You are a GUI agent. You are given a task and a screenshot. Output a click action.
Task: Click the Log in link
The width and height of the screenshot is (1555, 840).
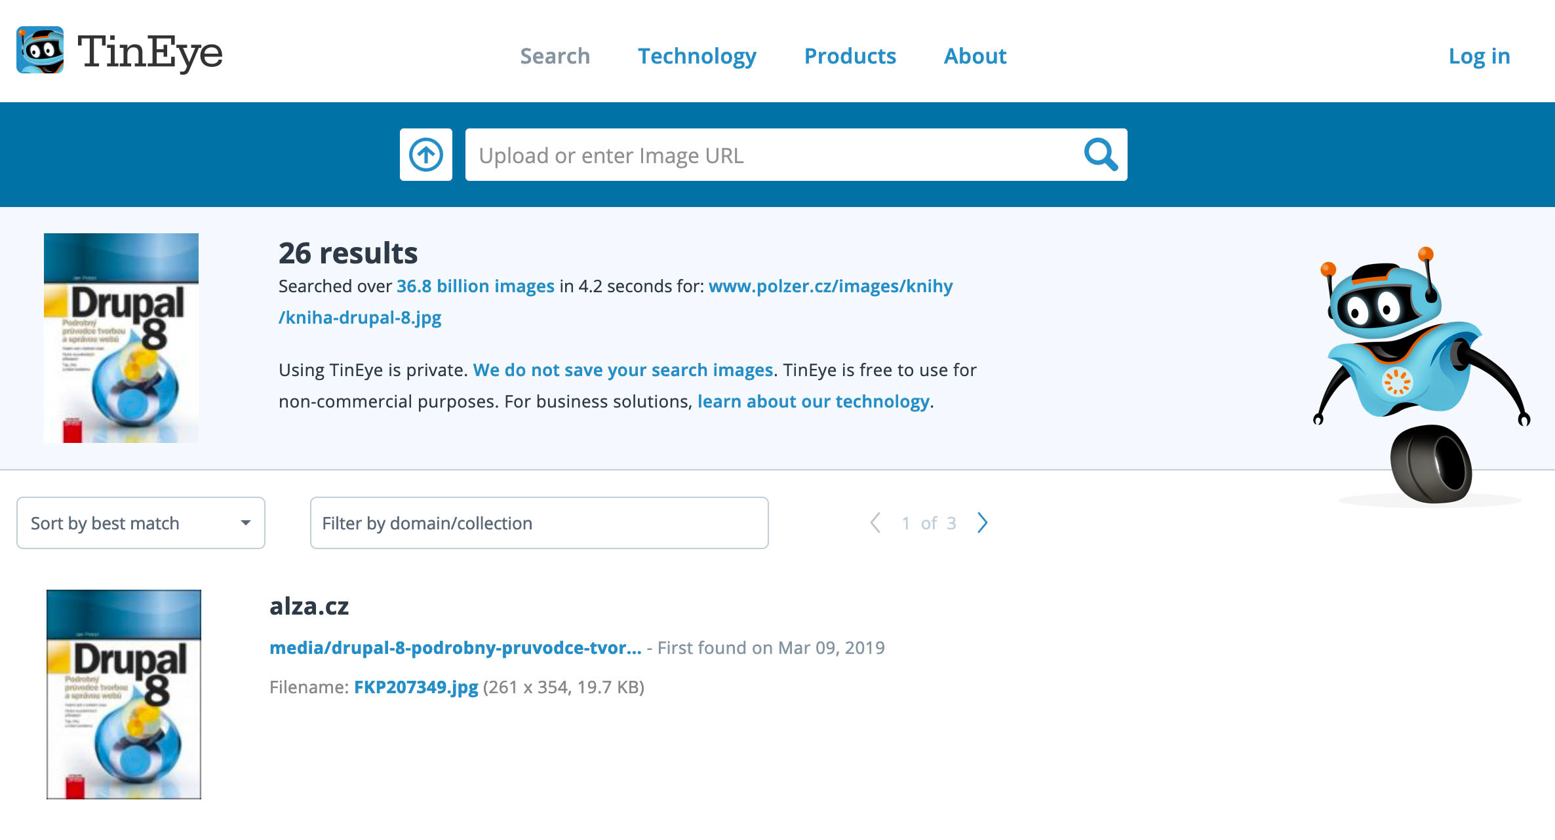pos(1479,56)
